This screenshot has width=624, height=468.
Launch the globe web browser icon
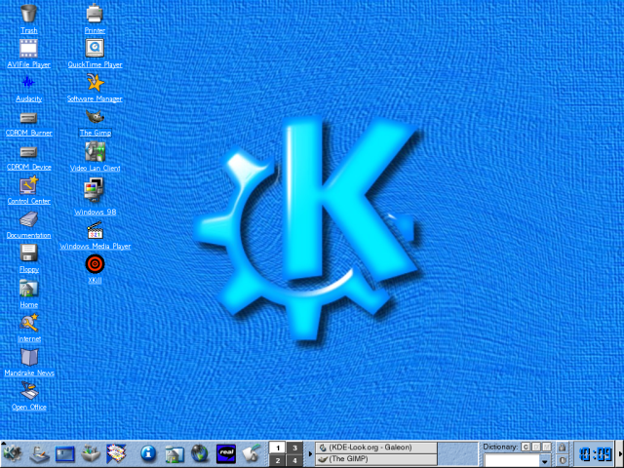pos(200,453)
